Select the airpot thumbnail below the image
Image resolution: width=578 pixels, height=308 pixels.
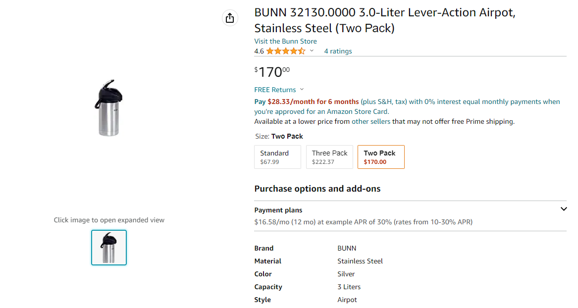109,248
